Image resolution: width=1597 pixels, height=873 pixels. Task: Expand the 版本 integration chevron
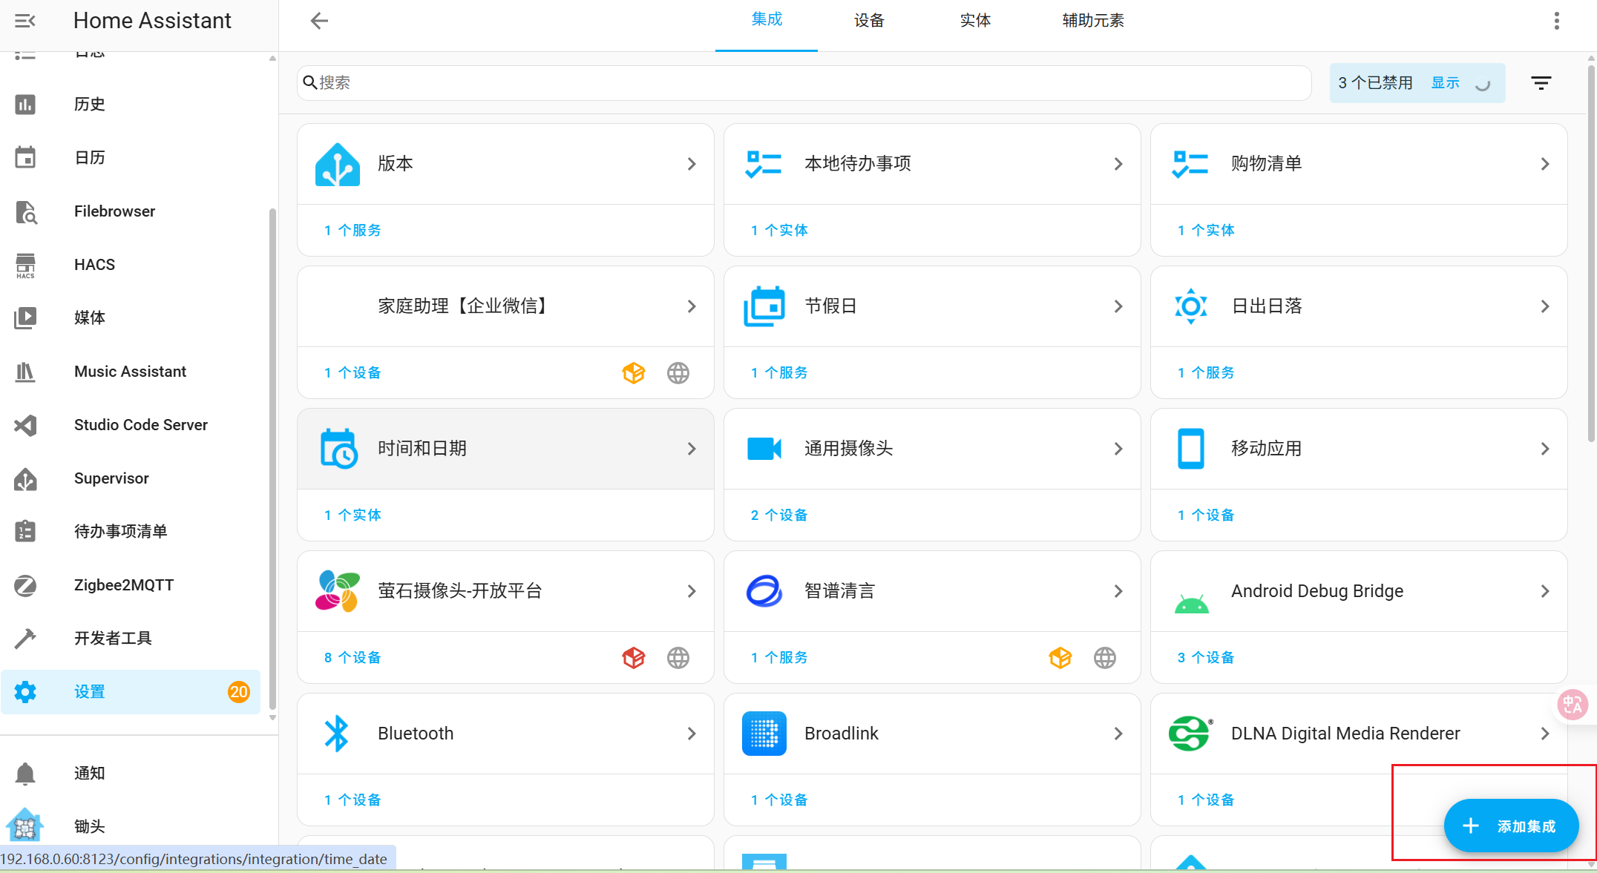[x=692, y=164]
